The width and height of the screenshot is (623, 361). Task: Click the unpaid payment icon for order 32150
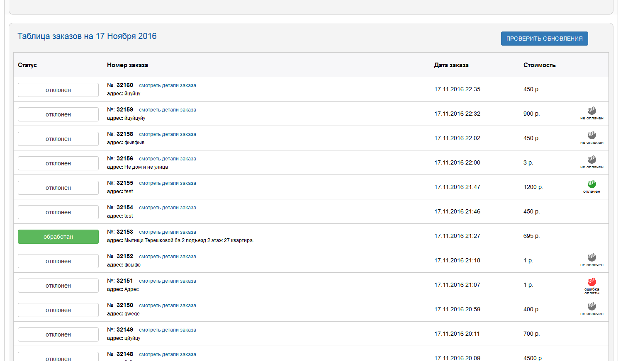pos(592,306)
